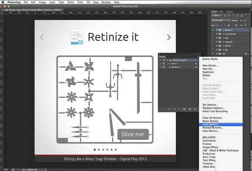This screenshot has height=171, width=252.
Task: Click the lock position icon
Action: coord(225,25)
